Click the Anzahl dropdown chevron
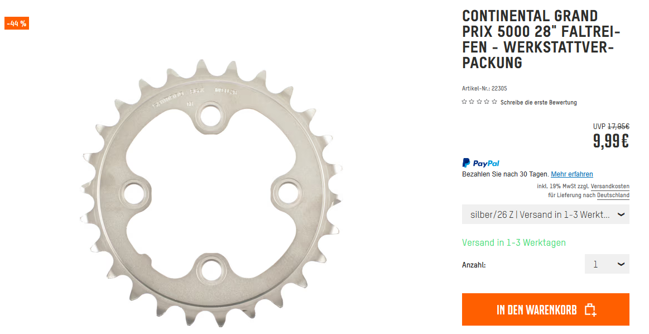This screenshot has width=649, height=334. [621, 264]
